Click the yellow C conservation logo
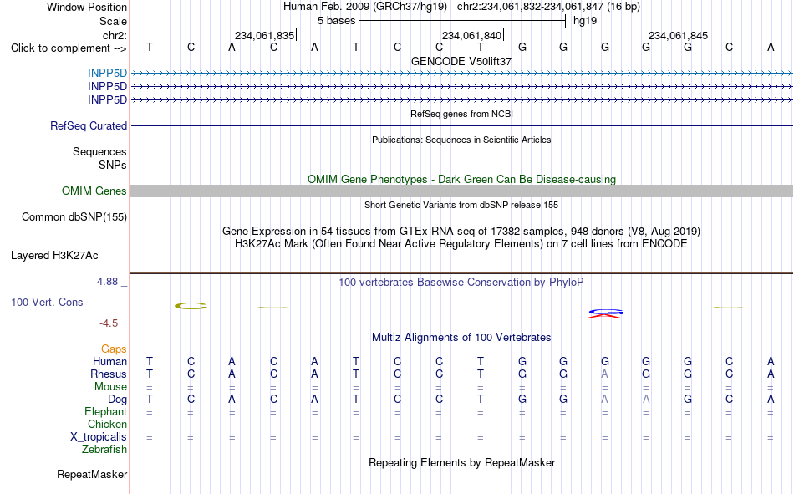This screenshot has width=794, height=494. click(191, 306)
